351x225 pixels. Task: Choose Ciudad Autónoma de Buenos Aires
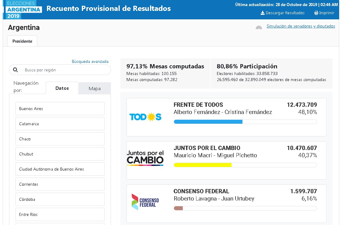(60, 169)
